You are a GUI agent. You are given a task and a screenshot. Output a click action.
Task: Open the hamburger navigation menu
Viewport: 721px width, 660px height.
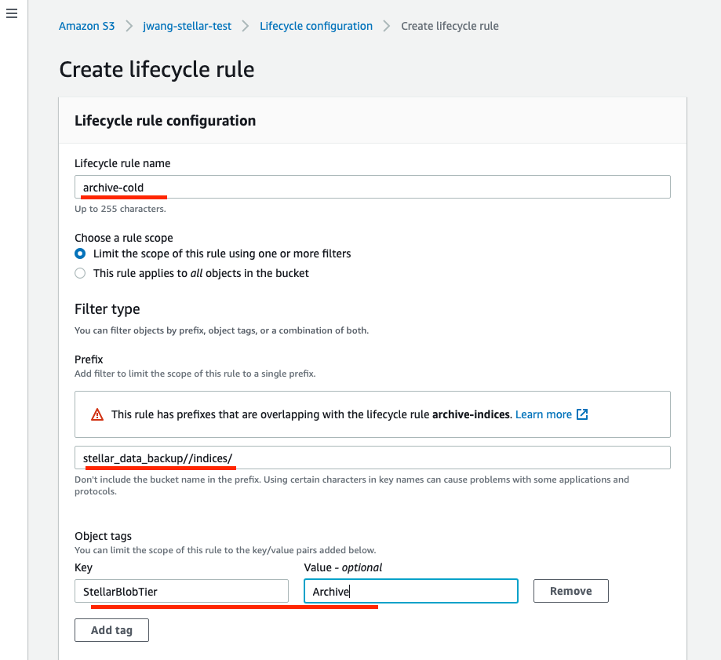(12, 15)
